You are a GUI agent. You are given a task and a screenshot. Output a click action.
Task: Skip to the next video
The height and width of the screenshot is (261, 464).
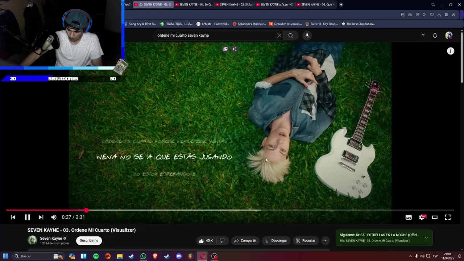(x=41, y=217)
